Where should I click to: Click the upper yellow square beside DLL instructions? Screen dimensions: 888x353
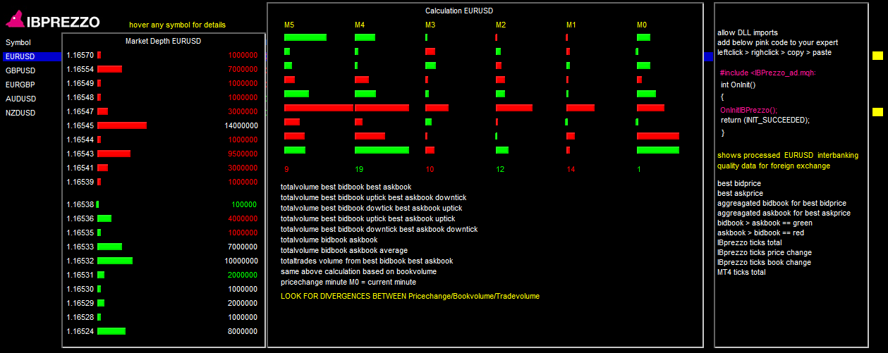coord(877,56)
